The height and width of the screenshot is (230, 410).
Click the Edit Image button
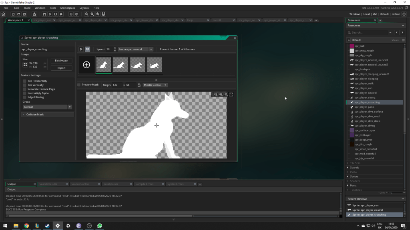pyautogui.click(x=61, y=61)
